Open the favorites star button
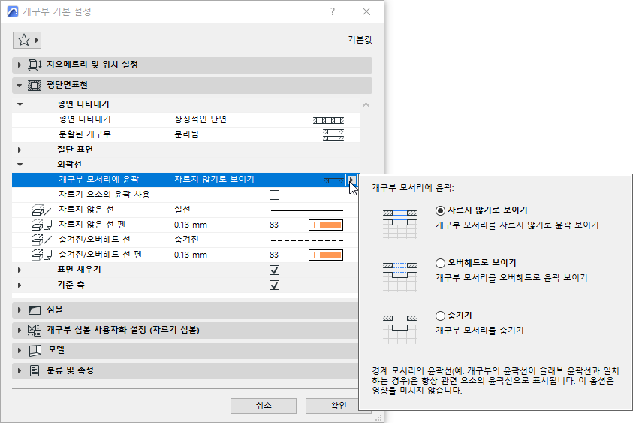The image size is (633, 423). 26,40
